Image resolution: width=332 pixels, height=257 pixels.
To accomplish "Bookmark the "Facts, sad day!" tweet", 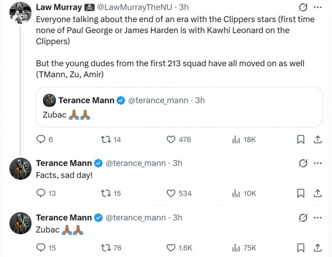I will 301,193.
